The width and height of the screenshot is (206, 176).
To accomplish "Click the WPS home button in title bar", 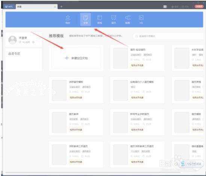I will coord(9,7).
